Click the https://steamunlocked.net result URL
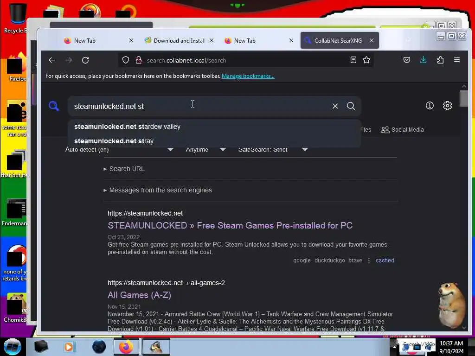Screen dimensions: 475x356 click(145, 213)
